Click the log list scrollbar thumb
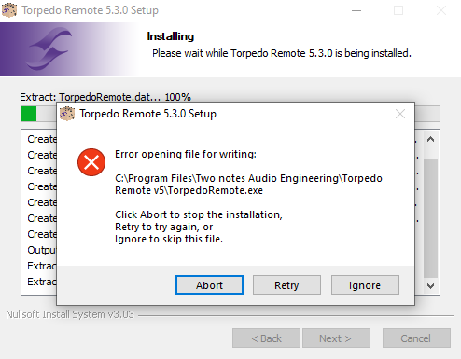This screenshot has width=461, height=359. [x=430, y=217]
